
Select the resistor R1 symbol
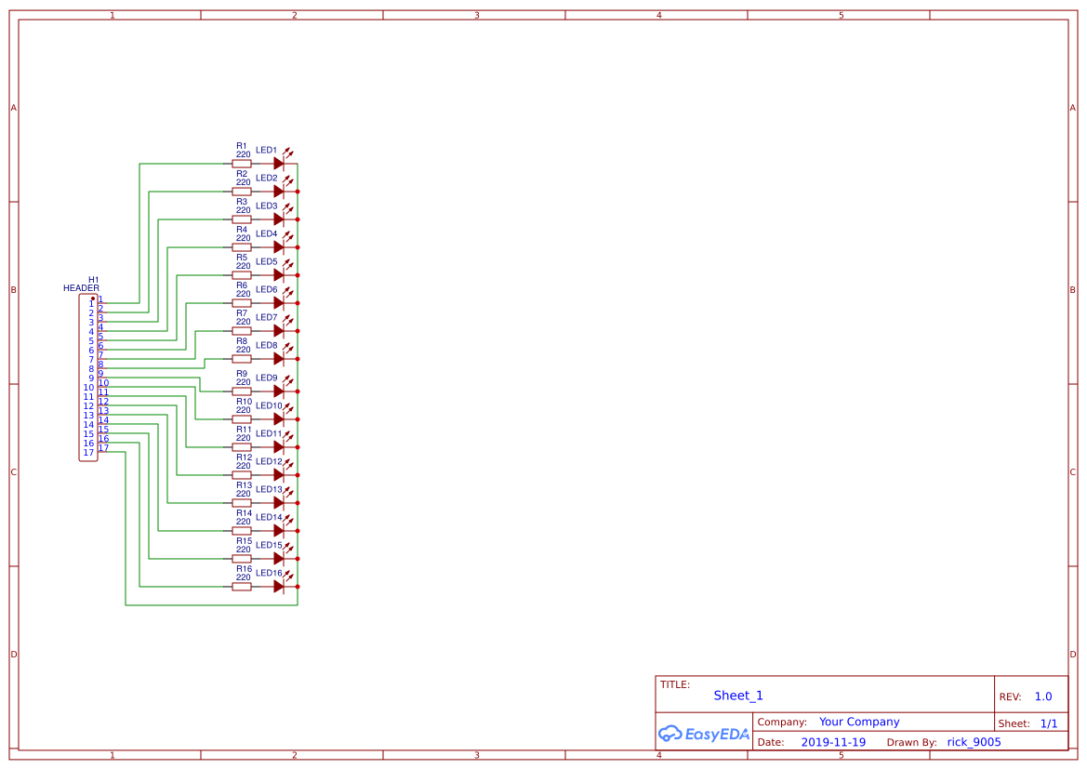click(x=242, y=162)
